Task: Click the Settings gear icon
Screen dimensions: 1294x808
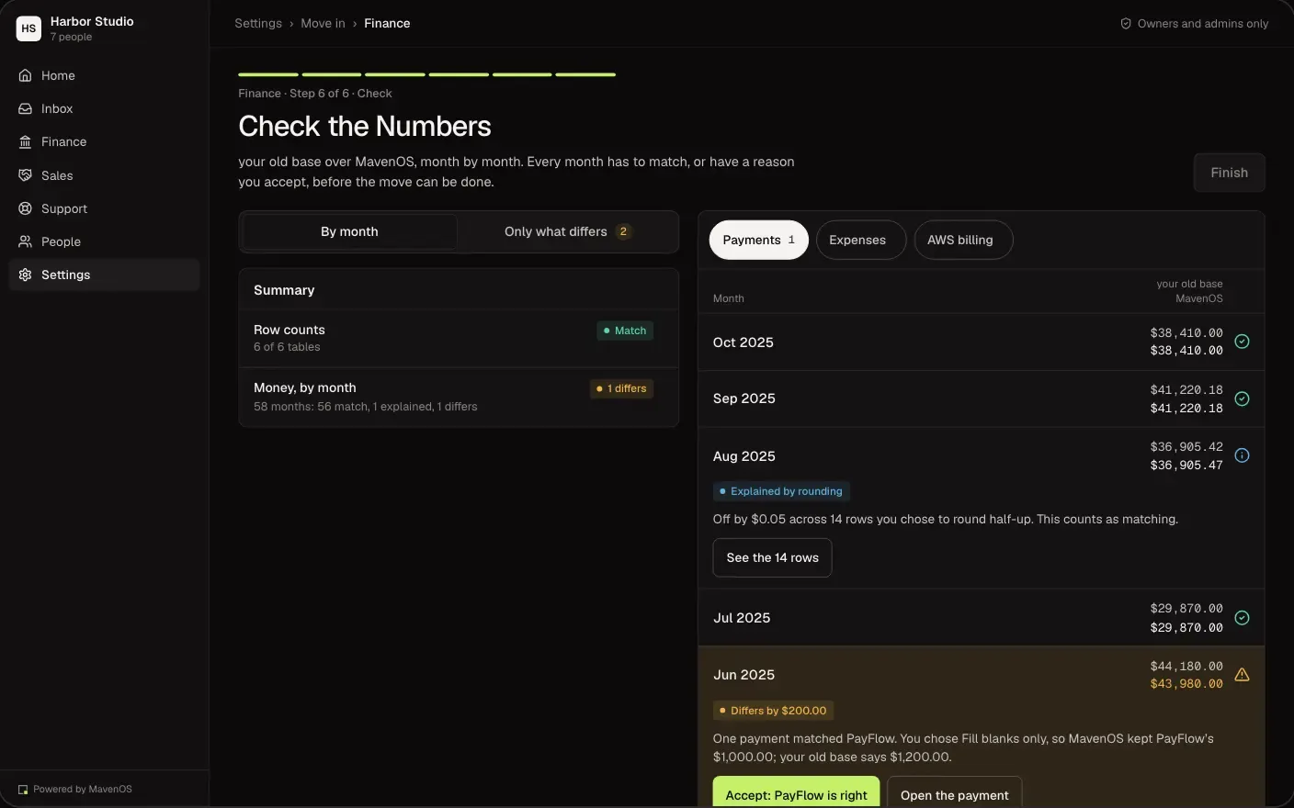Action: point(26,275)
